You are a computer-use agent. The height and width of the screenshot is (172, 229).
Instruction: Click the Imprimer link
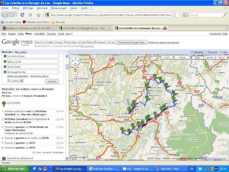[x=198, y=52]
